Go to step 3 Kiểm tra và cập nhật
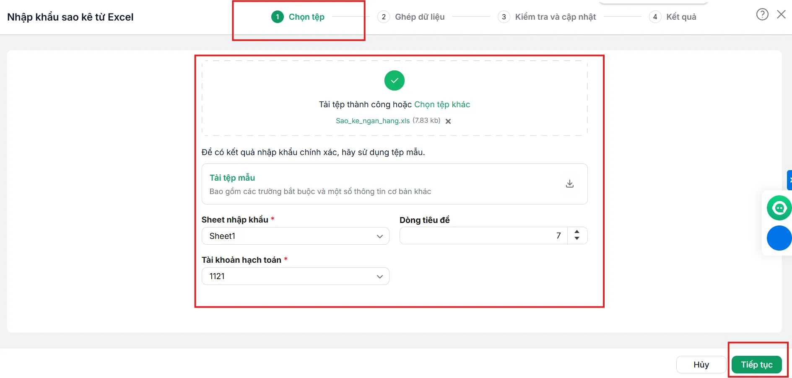The width and height of the screenshot is (792, 378). point(547,17)
